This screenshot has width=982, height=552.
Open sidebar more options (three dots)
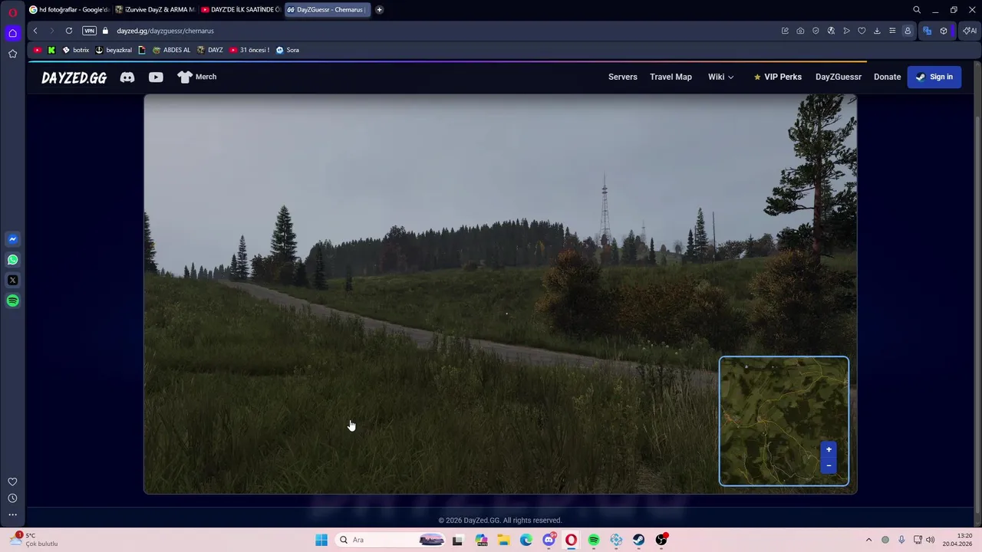pyautogui.click(x=12, y=515)
